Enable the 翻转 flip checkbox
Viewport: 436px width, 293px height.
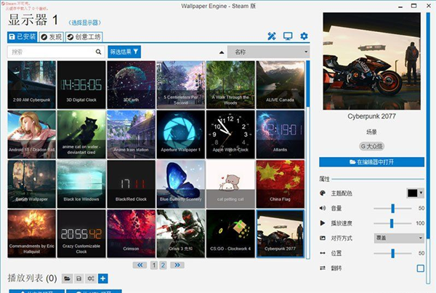420,268
